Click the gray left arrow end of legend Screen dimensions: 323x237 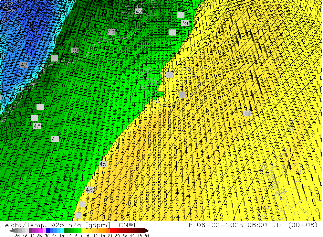click(12, 231)
